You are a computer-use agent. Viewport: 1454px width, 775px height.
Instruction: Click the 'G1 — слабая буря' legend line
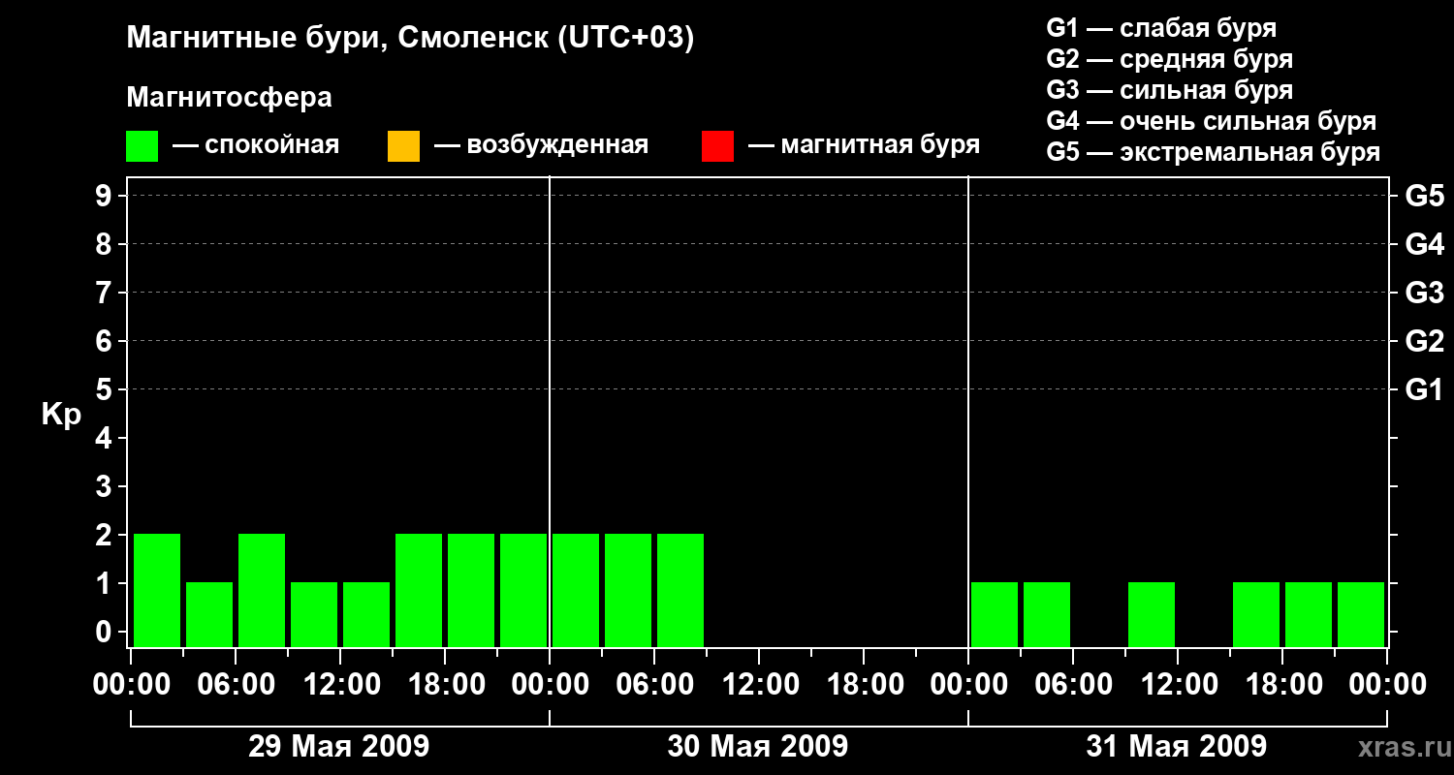[1161, 27]
